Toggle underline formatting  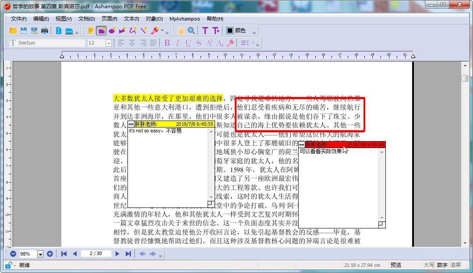pyautogui.click(x=188, y=43)
